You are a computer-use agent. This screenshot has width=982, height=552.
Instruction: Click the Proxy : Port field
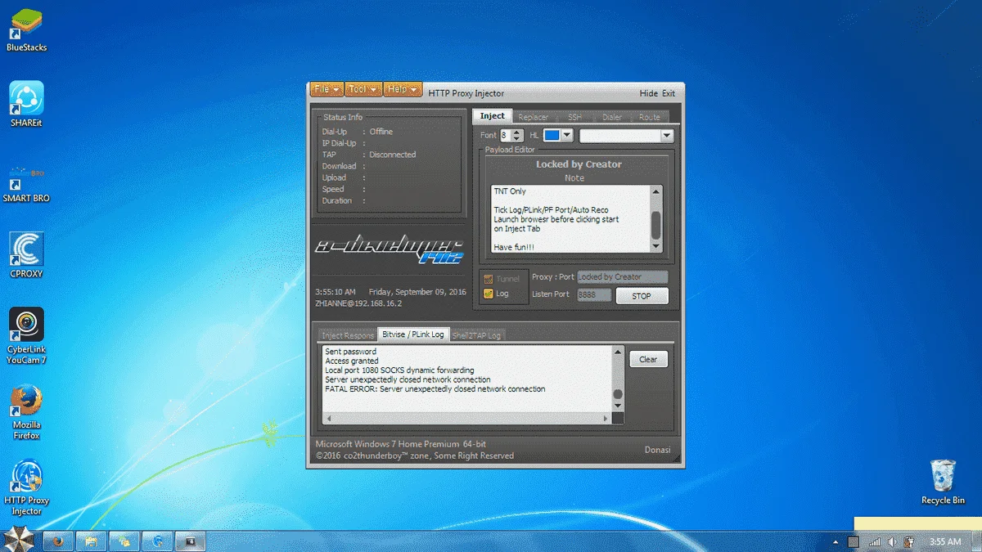coord(622,277)
